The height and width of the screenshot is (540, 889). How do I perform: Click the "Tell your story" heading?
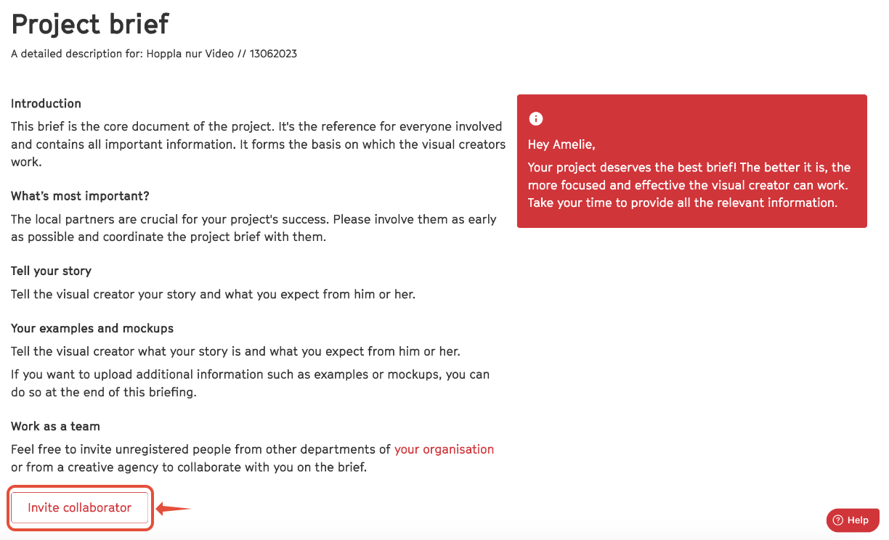pyautogui.click(x=51, y=271)
